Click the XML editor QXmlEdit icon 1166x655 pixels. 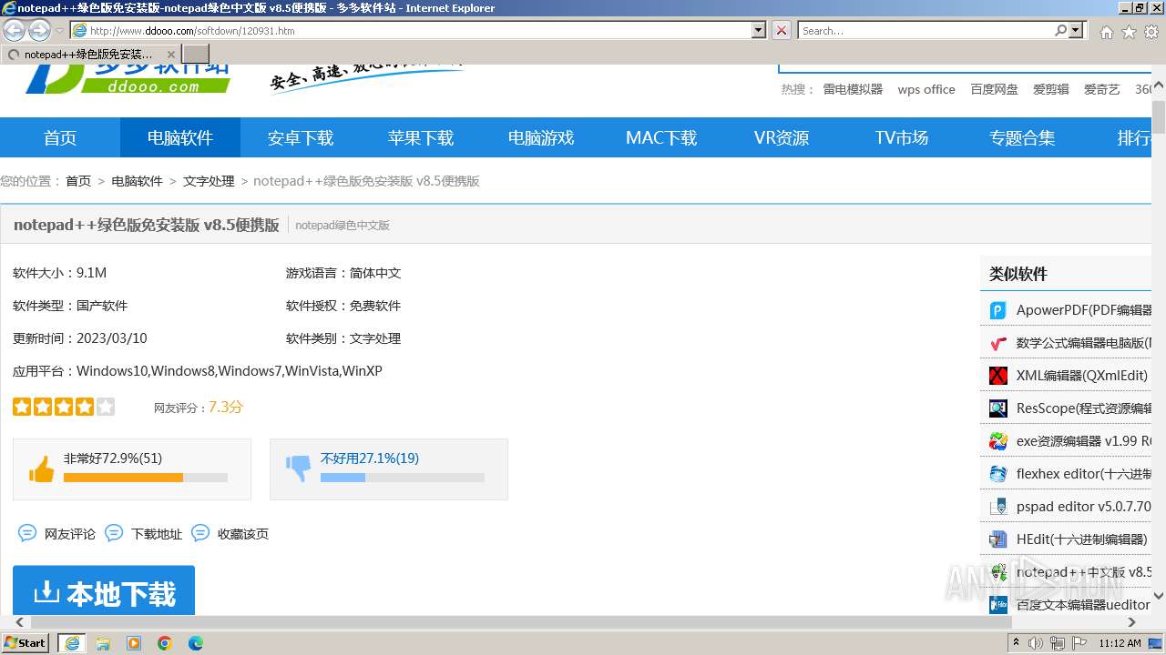998,376
